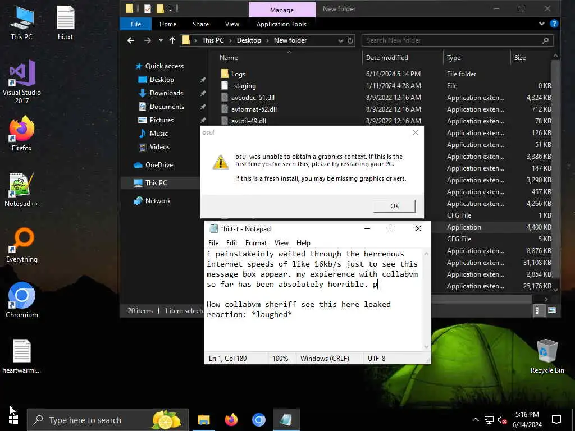Viewport: 575px width, 431px height.
Task: Go forward in File Explorer
Action: point(148,40)
